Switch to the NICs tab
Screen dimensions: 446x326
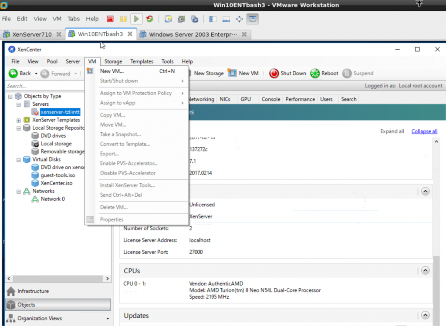[225, 99]
